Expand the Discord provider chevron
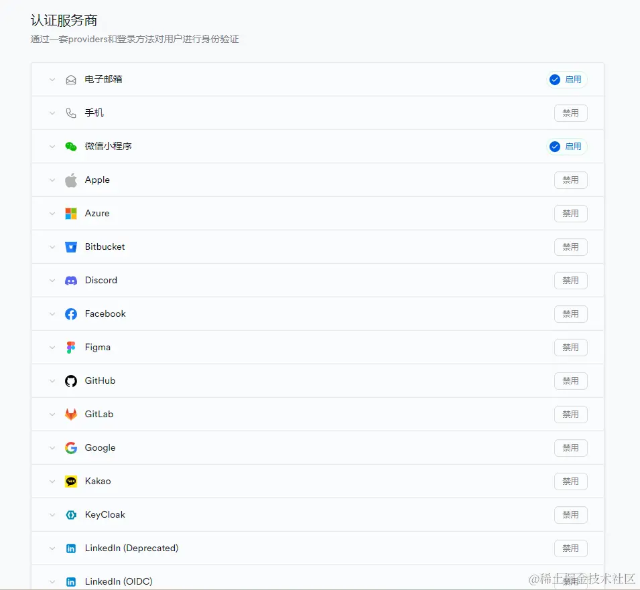640x590 pixels. coord(52,281)
